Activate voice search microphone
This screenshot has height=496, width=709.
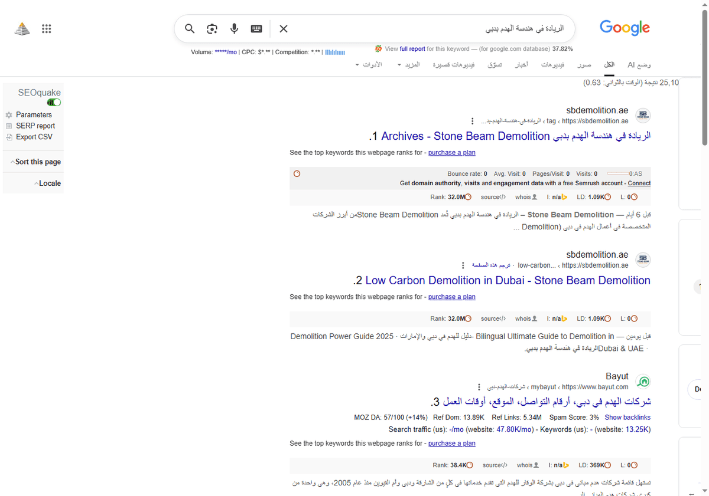234,28
